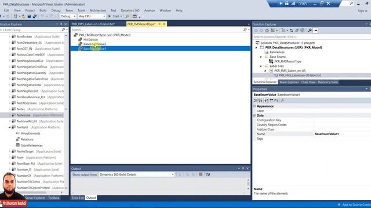The image size is (371, 208).
Task: Open the Build menu
Action: tap(43, 10)
